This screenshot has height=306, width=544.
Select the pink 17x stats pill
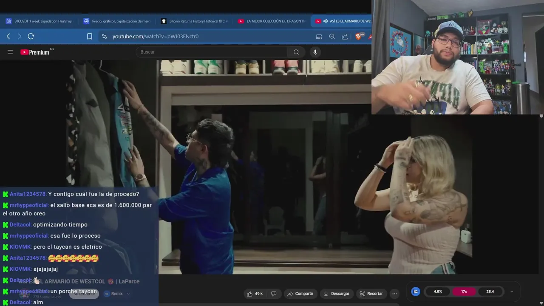click(464, 292)
